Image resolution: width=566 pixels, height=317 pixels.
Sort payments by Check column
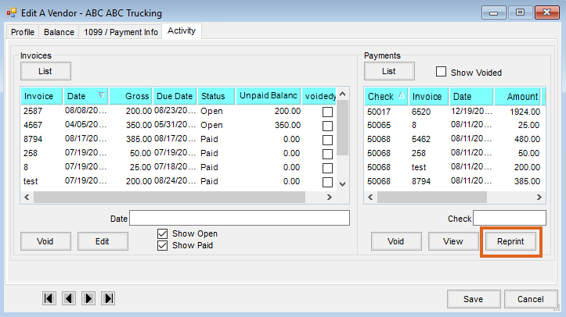pos(386,97)
